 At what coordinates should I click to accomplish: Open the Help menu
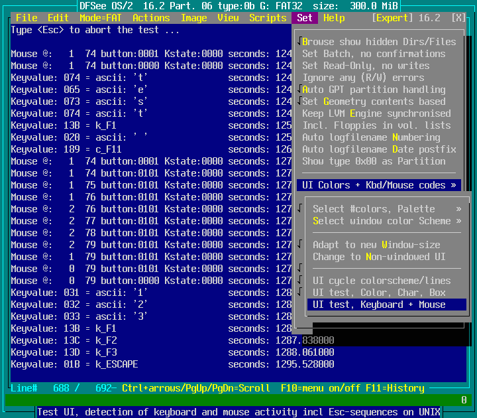334,18
